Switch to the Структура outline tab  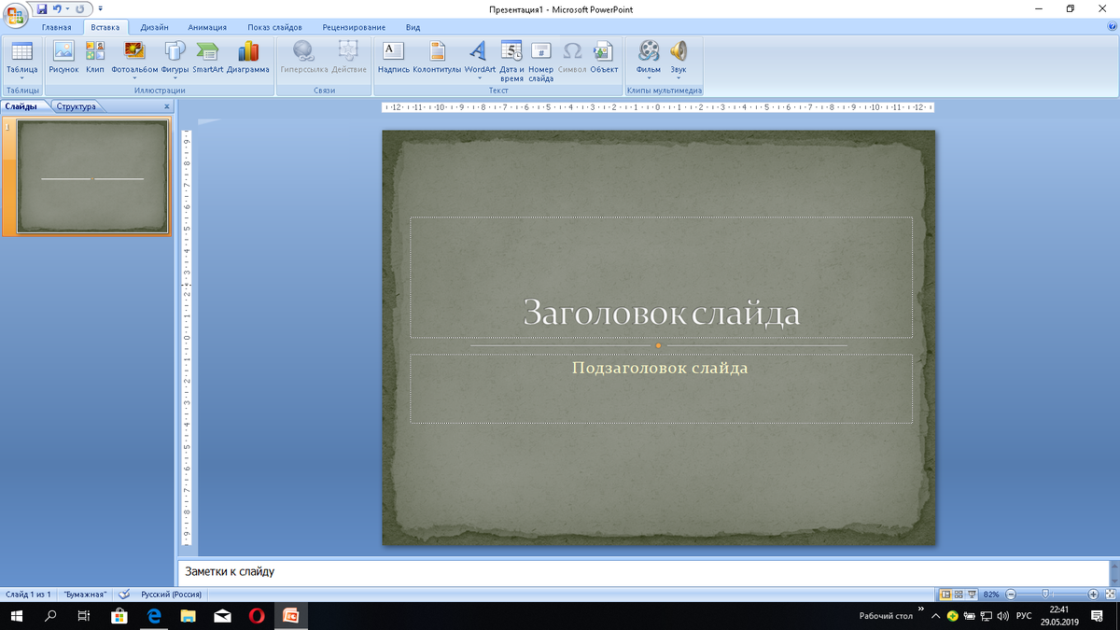tap(76, 106)
